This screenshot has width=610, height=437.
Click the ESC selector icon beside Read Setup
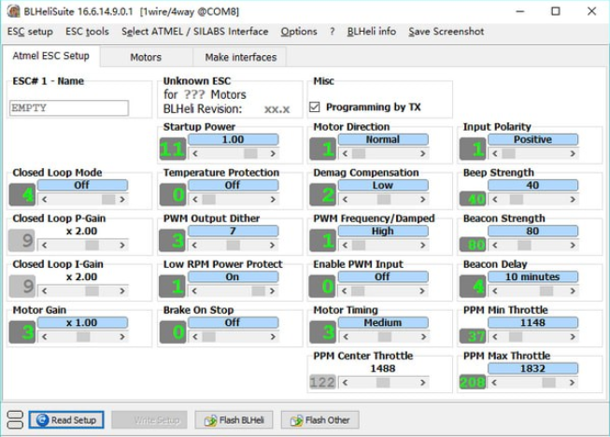point(15,420)
